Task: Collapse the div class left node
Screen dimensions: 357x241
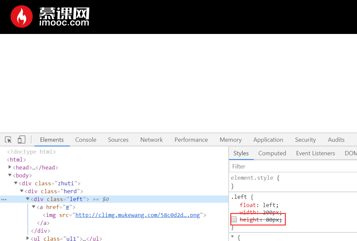Action: coord(27,199)
